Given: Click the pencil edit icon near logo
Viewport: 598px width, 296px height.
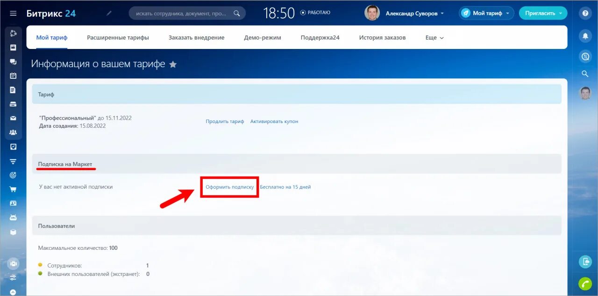Looking at the screenshot, I should (109, 13).
